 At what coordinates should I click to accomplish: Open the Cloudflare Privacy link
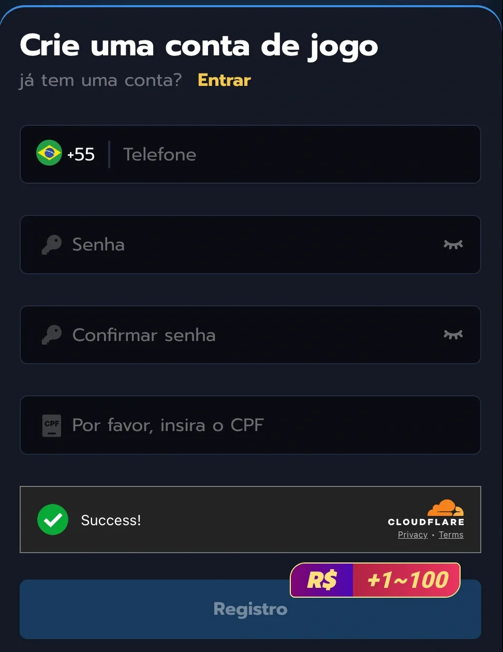coord(412,535)
